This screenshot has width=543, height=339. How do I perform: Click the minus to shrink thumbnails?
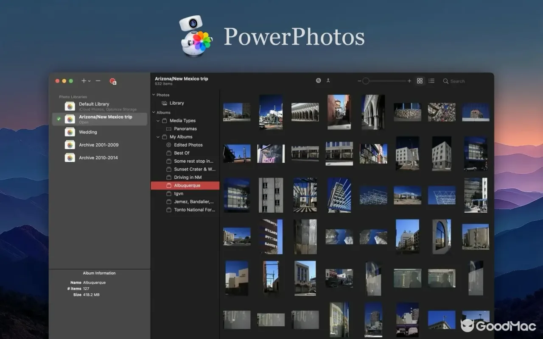pos(359,81)
